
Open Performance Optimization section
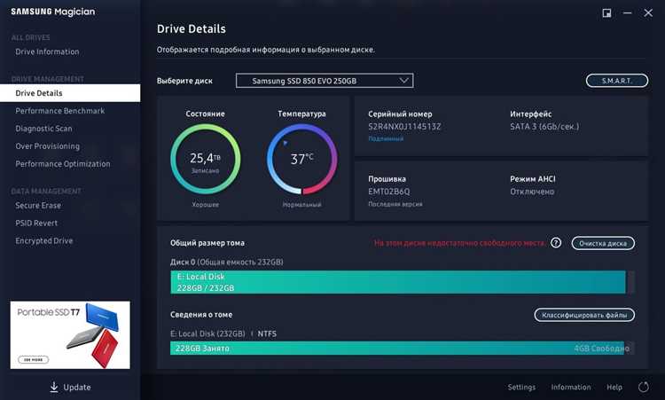63,164
